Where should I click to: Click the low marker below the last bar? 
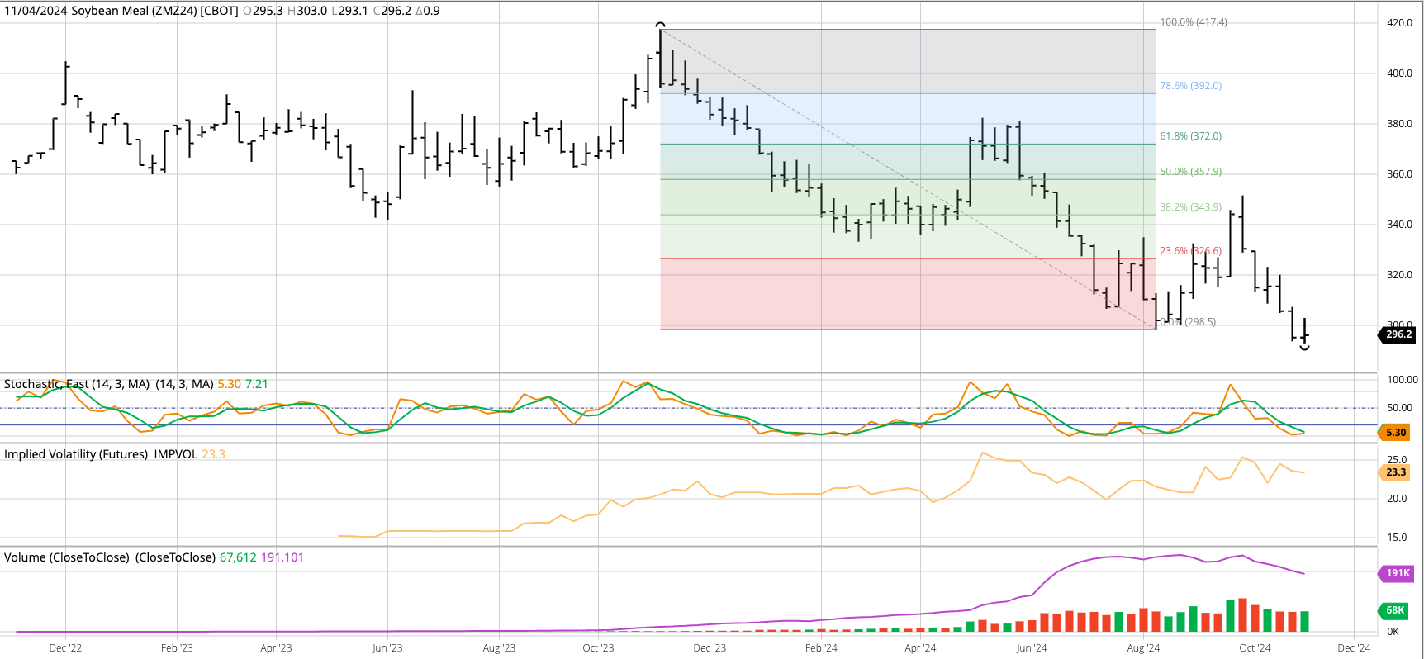click(x=1304, y=348)
